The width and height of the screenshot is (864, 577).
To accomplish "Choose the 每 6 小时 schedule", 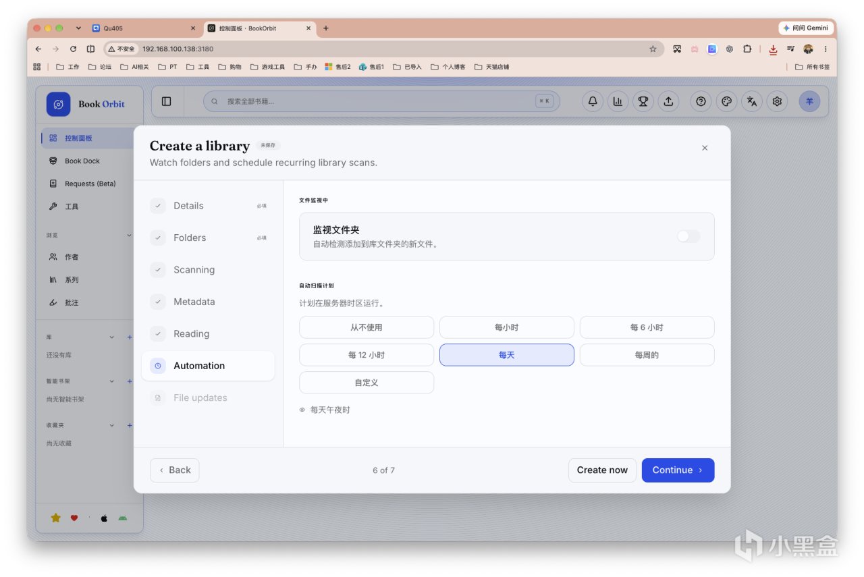I will pos(647,327).
